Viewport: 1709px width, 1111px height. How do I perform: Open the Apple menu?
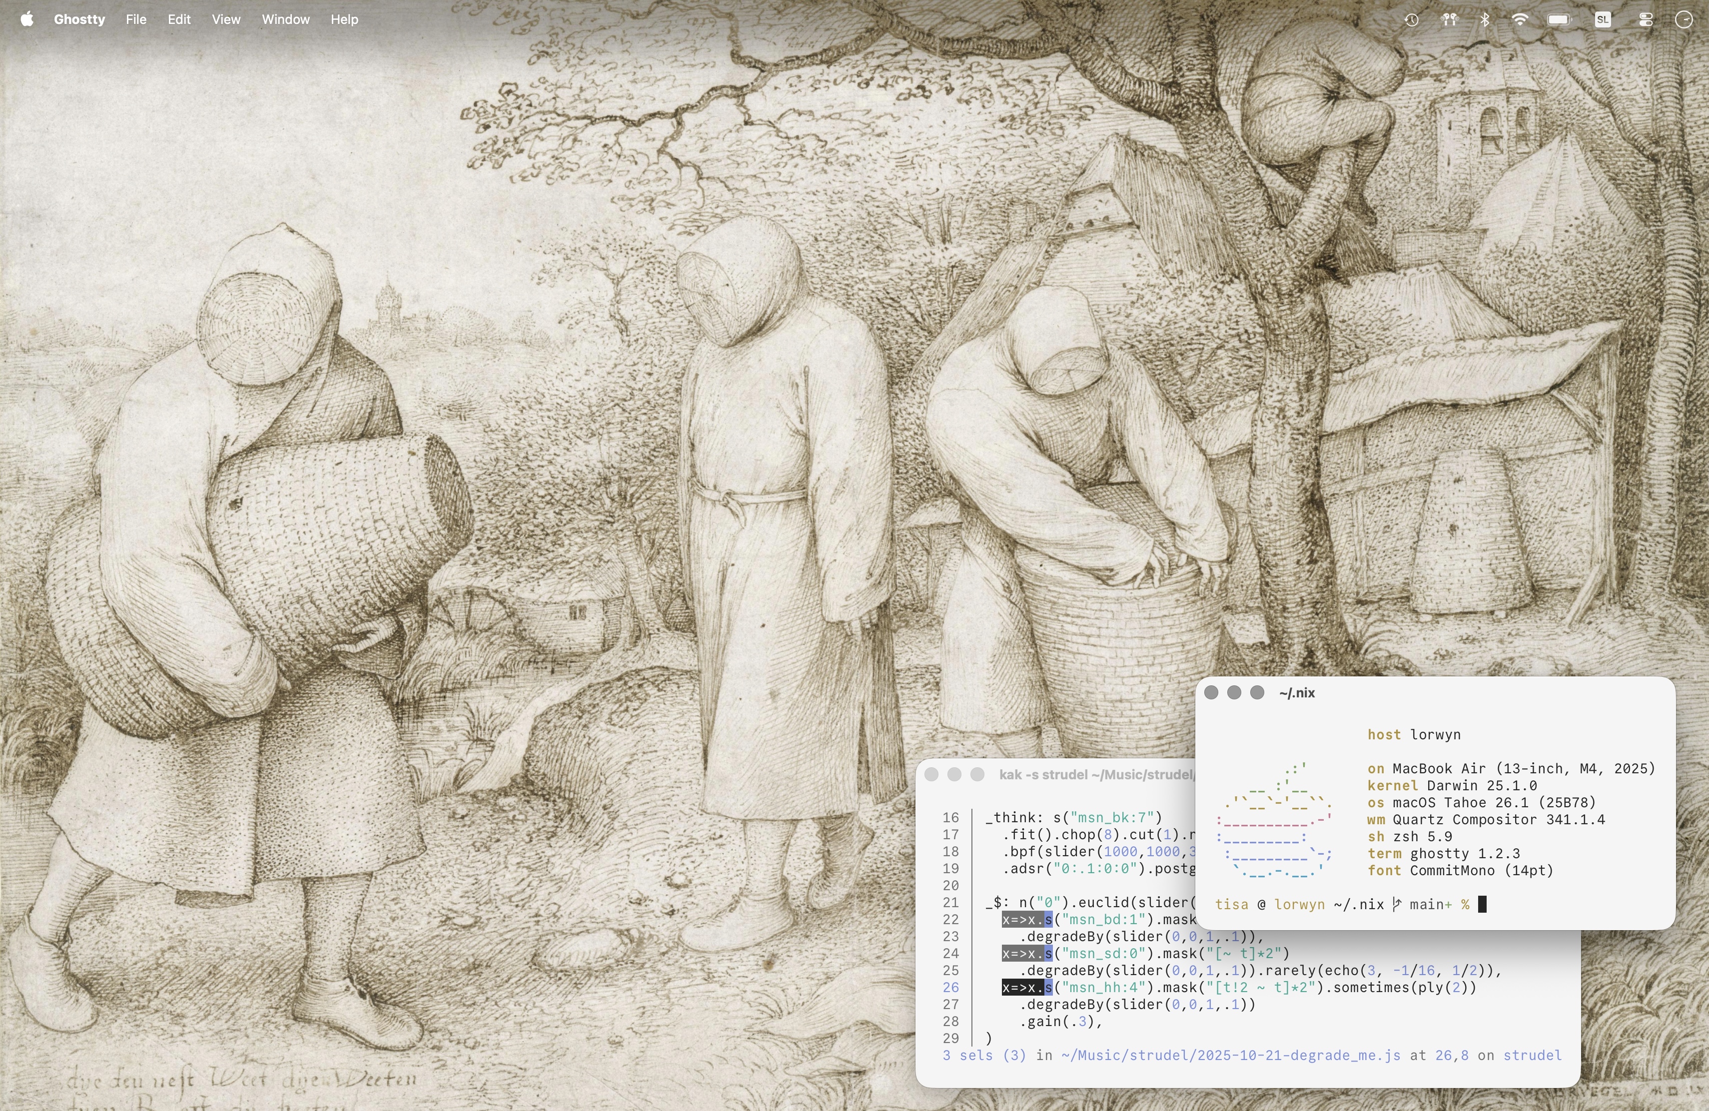click(26, 19)
